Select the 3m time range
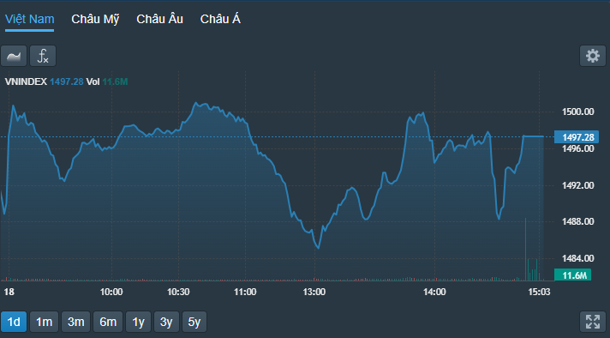This screenshot has width=610, height=338. pyautogui.click(x=76, y=322)
